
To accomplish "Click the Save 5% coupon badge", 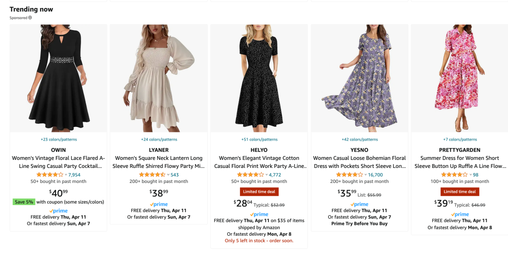I will pos(24,202).
